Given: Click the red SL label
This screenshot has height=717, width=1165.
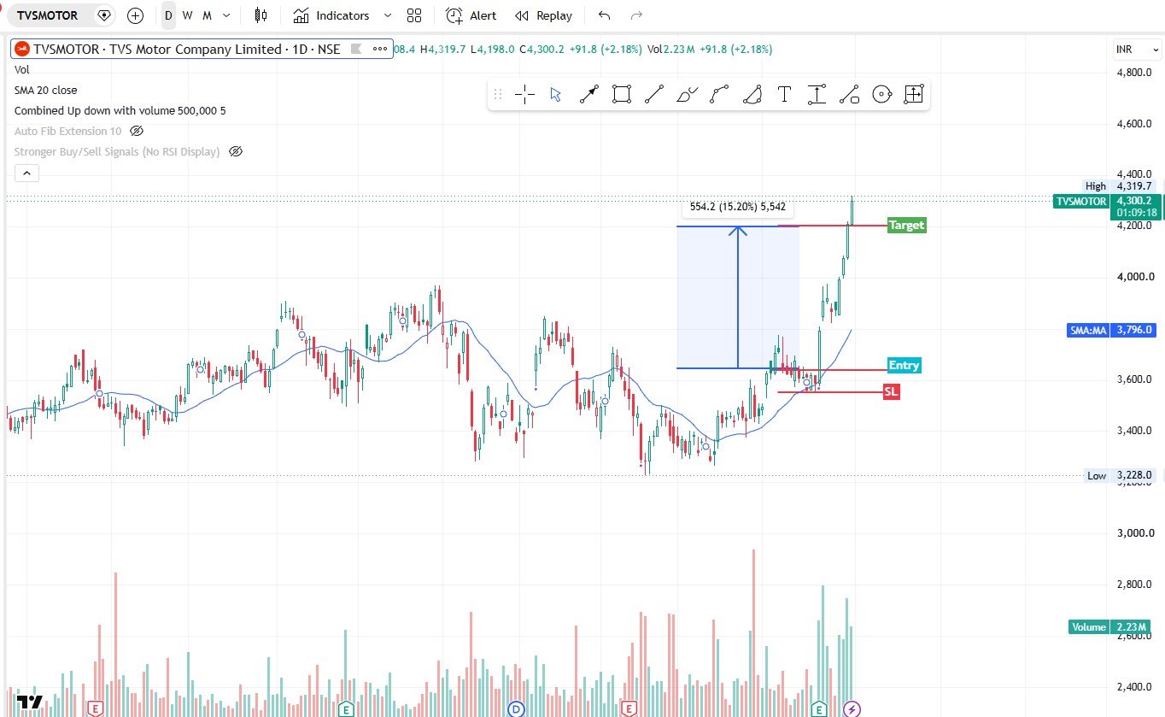Looking at the screenshot, I should pyautogui.click(x=892, y=391).
